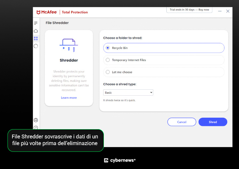Open the account profile icon
The image size is (239, 169).
click(36, 120)
